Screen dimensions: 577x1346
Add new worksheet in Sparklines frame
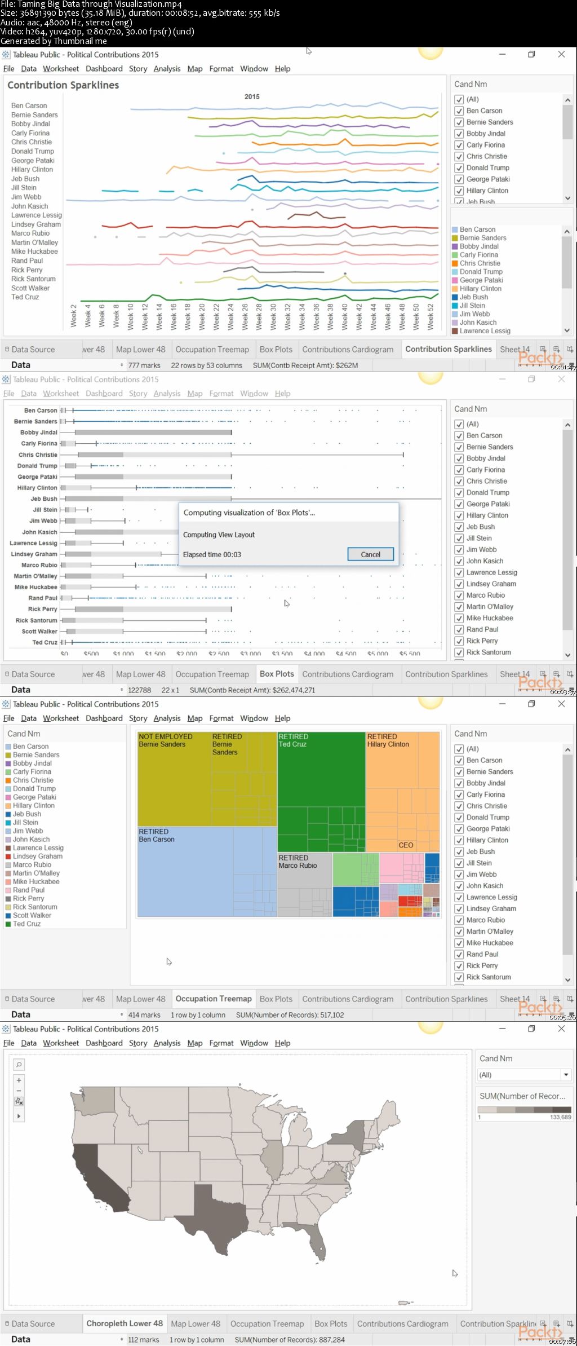(543, 349)
